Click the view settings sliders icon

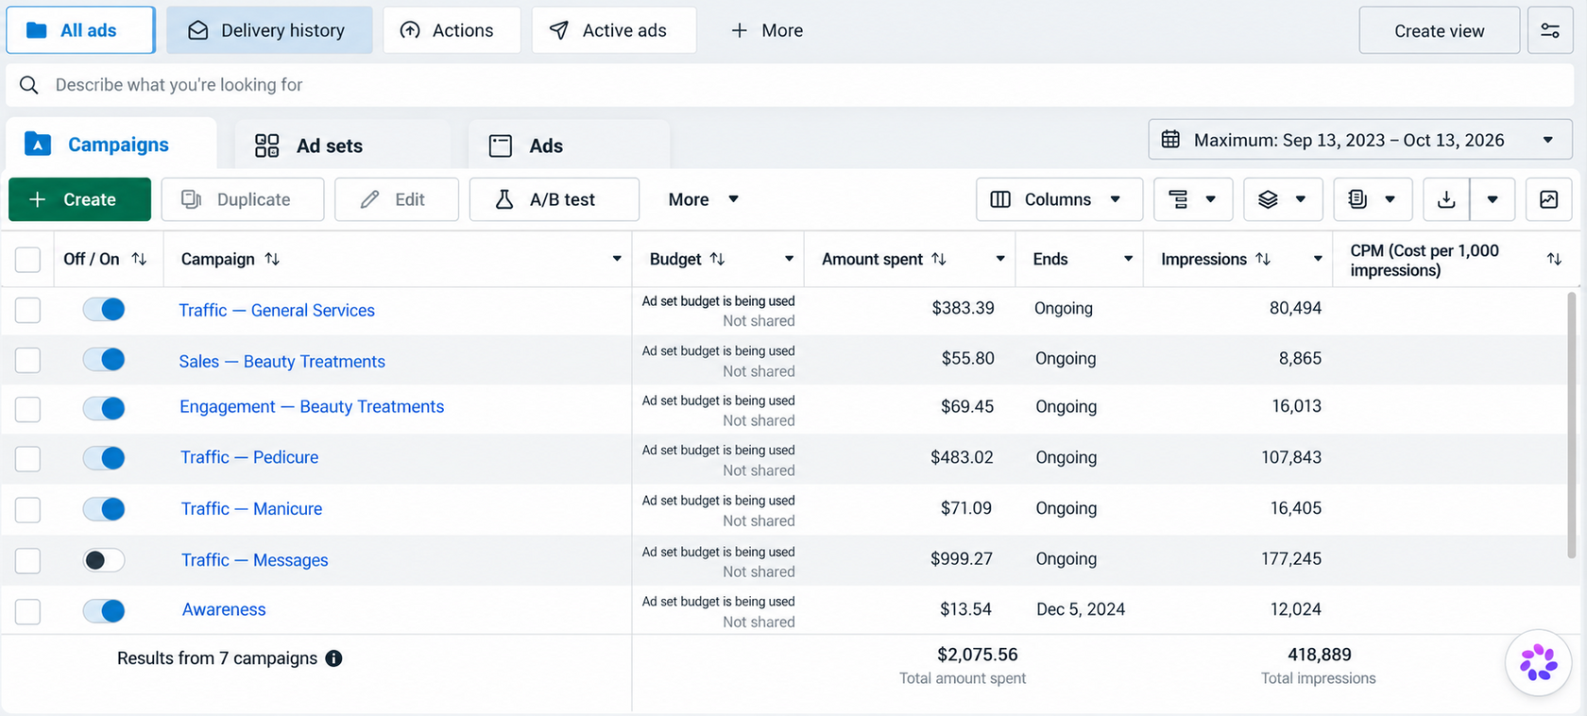(x=1550, y=30)
